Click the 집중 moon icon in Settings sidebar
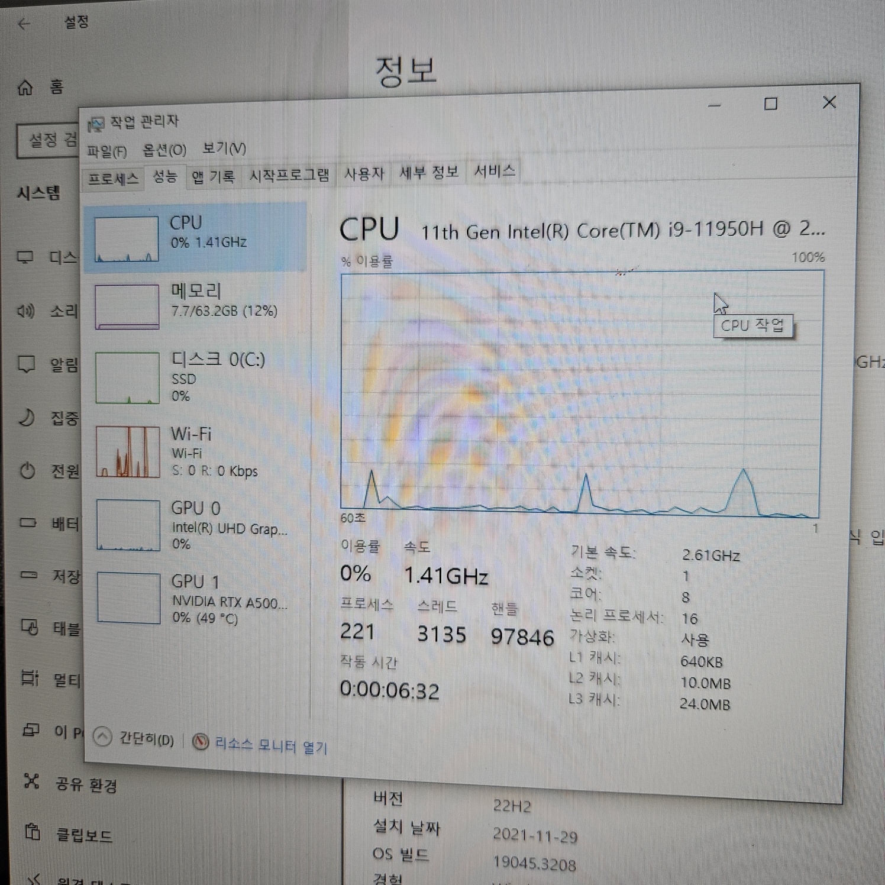This screenshot has height=885, width=885. coord(27,418)
